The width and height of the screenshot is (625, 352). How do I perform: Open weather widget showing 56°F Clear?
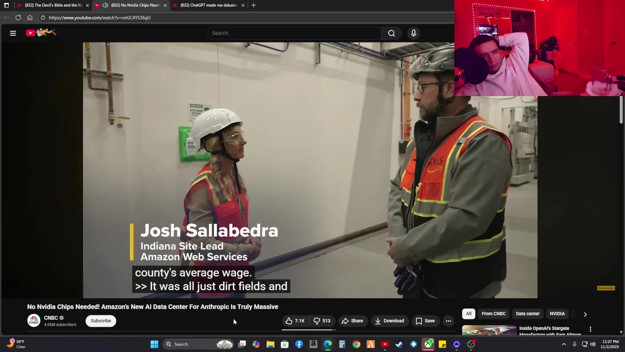15,344
